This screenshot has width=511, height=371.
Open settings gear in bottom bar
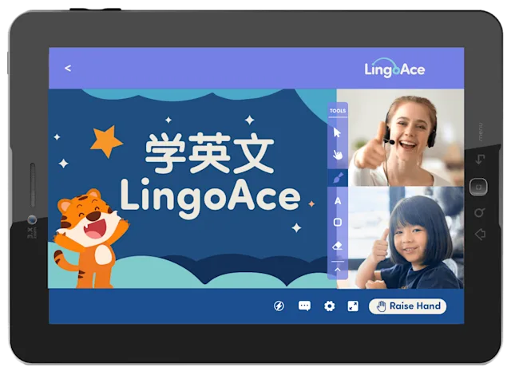pos(329,306)
